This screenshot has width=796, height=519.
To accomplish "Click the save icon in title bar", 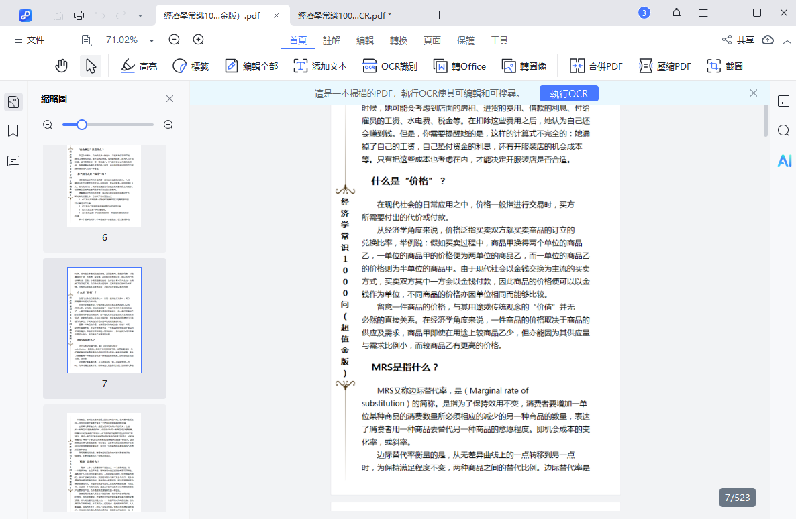I will point(58,15).
